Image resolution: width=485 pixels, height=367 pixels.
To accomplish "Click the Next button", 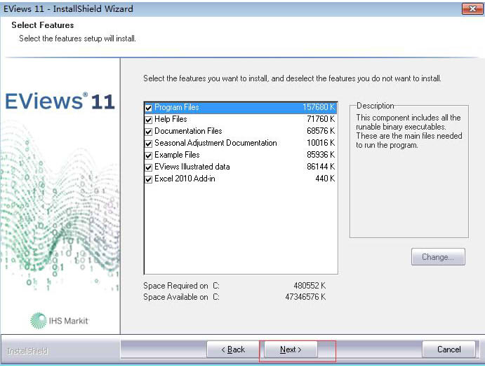I will click(291, 349).
